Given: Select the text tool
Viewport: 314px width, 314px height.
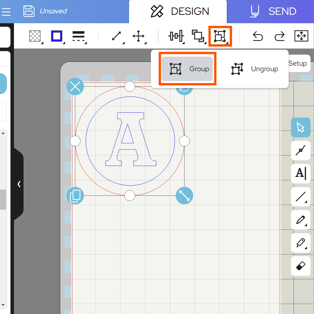Looking at the screenshot, I should pos(301,174).
